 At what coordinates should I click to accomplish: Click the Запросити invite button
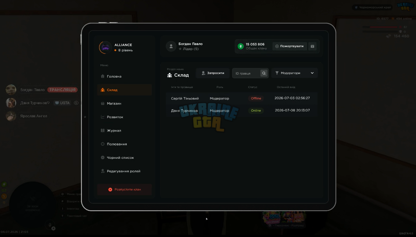(213, 73)
